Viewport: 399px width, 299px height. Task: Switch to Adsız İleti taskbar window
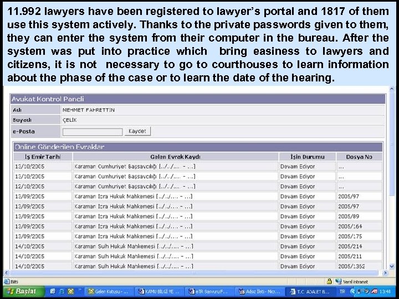[x=260, y=292]
